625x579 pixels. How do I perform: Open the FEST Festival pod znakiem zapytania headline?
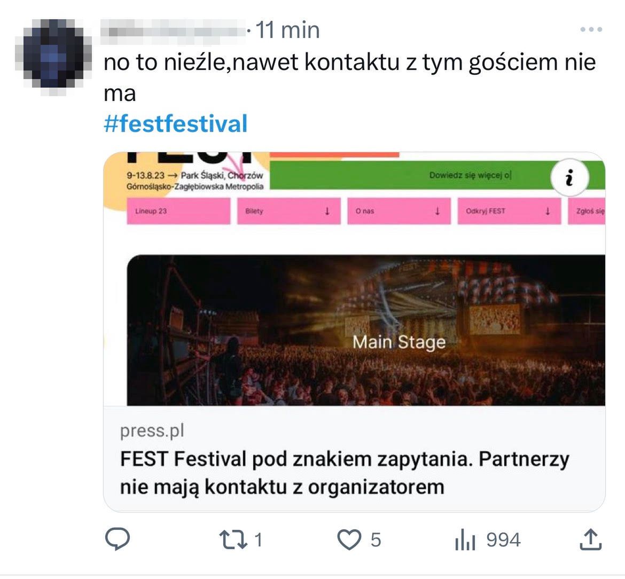pos(345,473)
